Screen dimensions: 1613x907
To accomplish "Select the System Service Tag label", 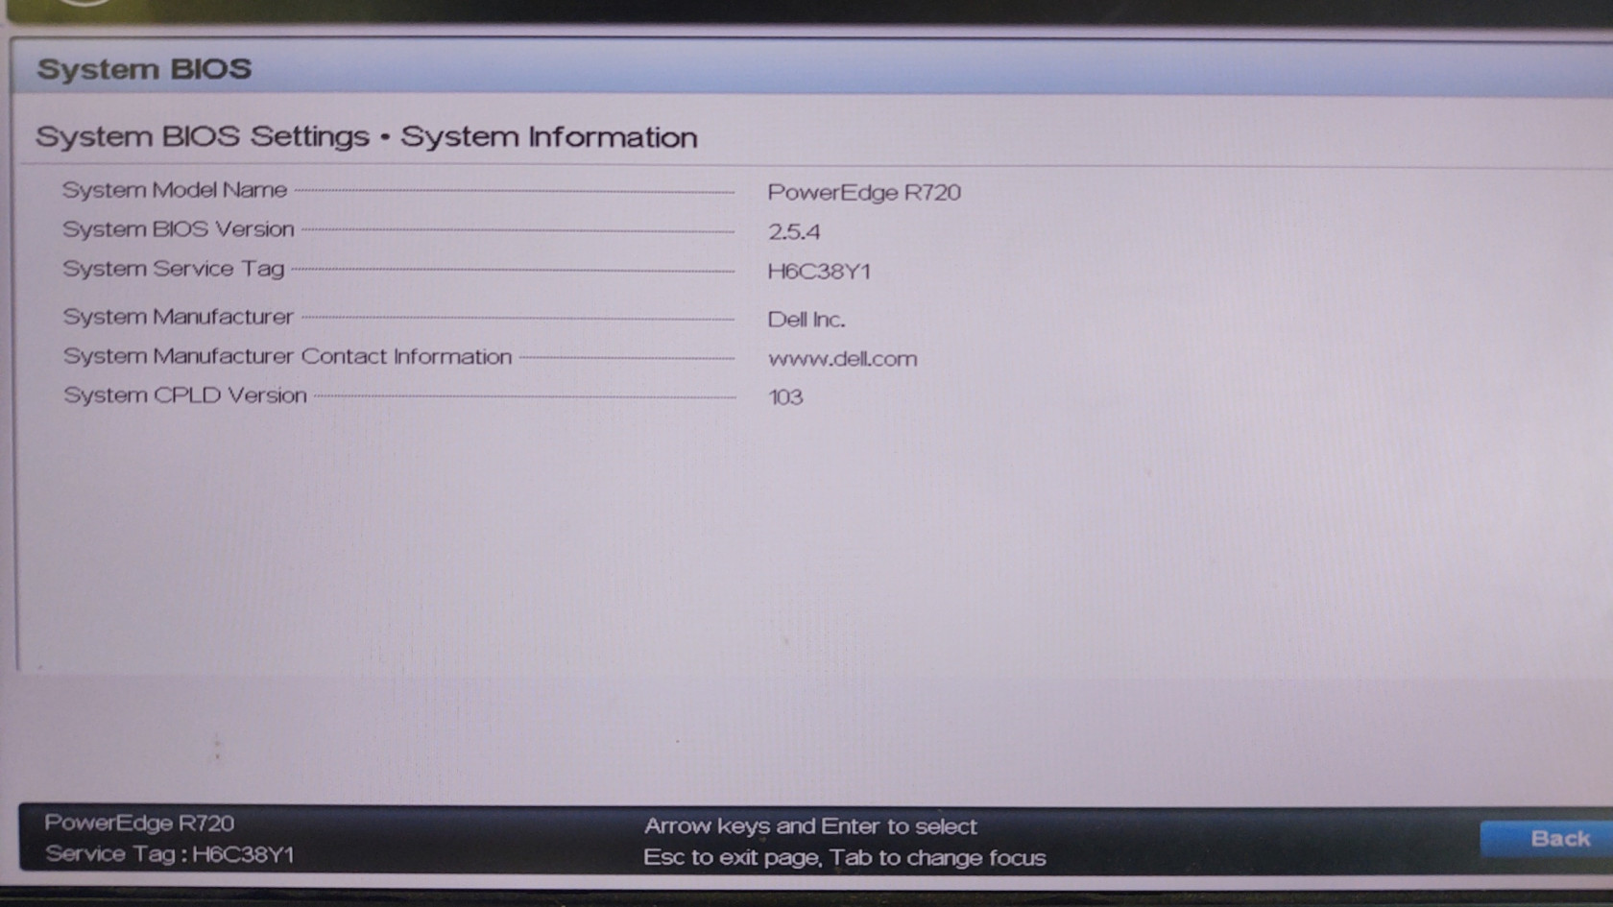I will coord(174,269).
